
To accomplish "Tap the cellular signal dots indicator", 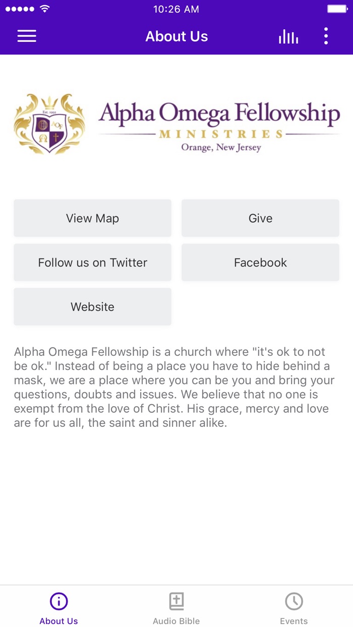I will coord(18,8).
